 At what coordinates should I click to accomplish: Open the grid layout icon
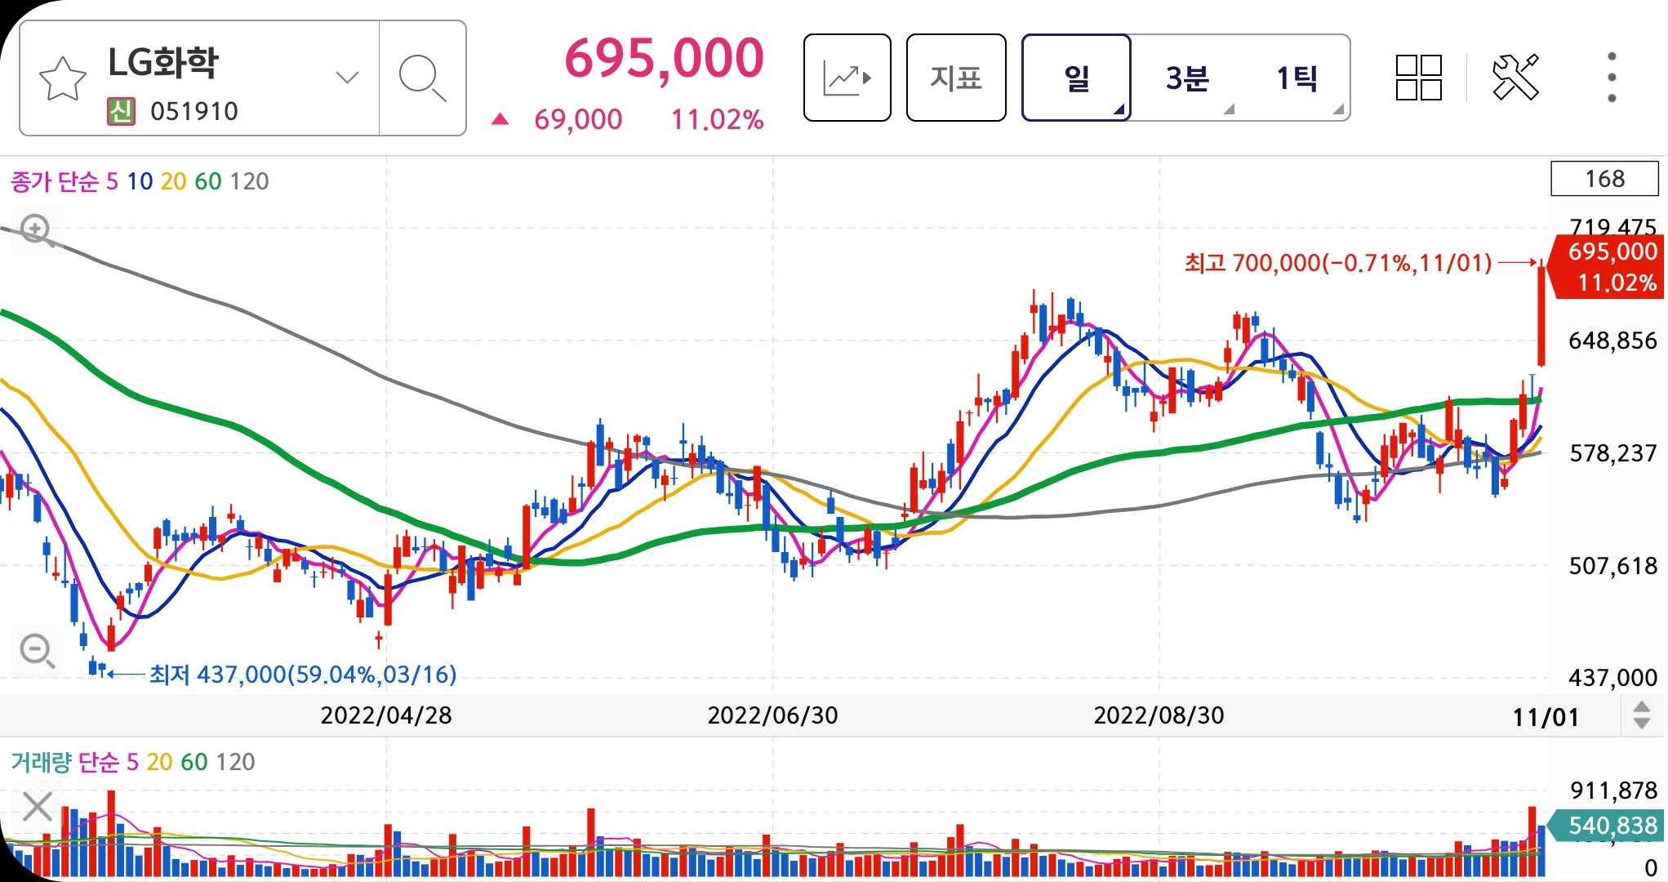1419,78
